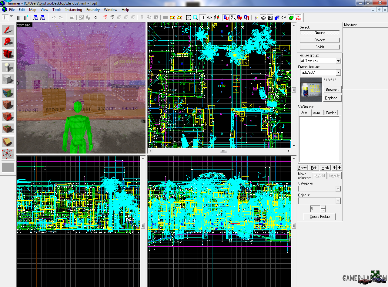Click the Browse... texture button
Image resolution: width=388 pixels, height=287 pixels.
pos(332,89)
